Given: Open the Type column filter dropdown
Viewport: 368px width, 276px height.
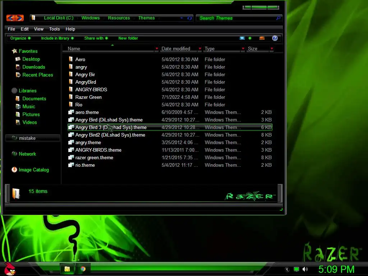Looking at the screenshot, I should [x=243, y=49].
